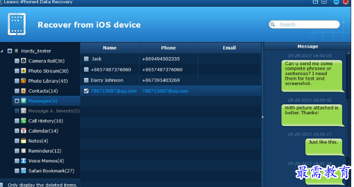Screen dimensions: 354x187
Task: Enable Only display the deleted items
Action: [1, 185]
